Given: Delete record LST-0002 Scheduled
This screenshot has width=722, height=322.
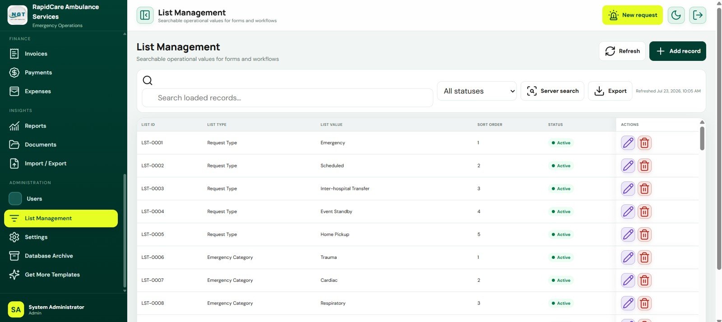Looking at the screenshot, I should tap(644, 166).
